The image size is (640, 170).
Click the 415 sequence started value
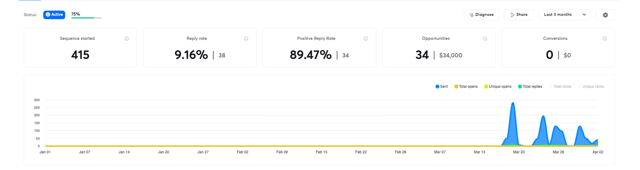click(x=80, y=55)
